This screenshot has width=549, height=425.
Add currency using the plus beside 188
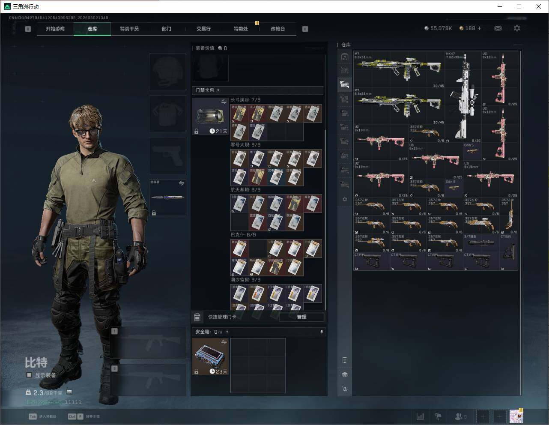(479, 28)
